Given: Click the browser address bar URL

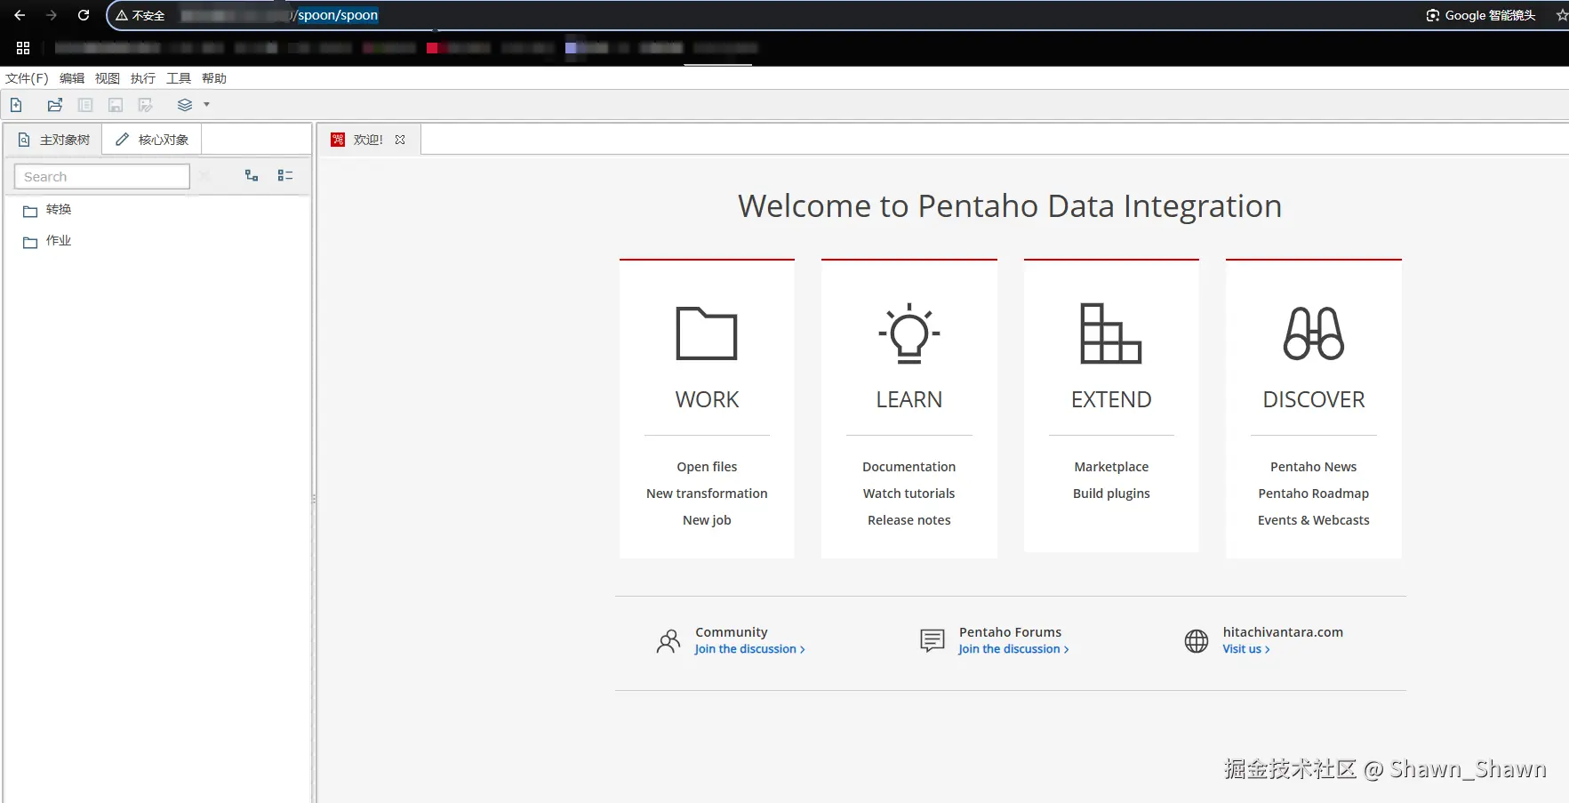Looking at the screenshot, I should [338, 15].
